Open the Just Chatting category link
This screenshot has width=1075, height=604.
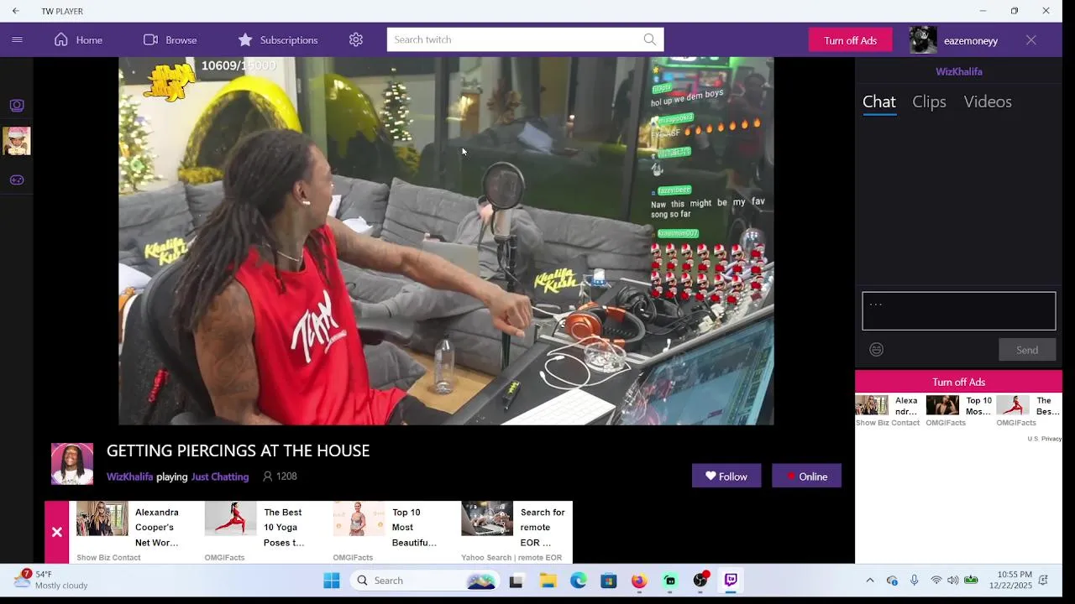click(220, 476)
